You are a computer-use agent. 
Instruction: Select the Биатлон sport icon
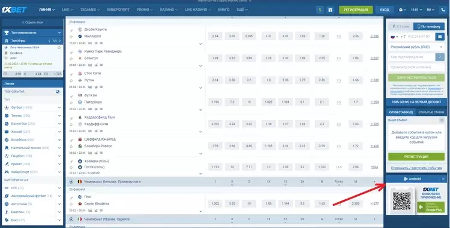(x=7, y=212)
